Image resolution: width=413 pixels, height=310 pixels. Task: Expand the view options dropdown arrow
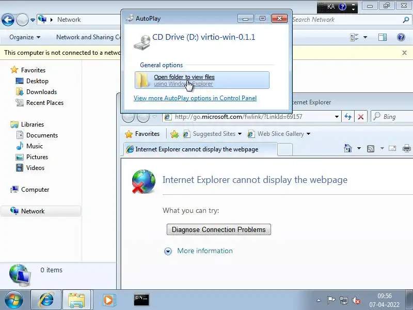pyautogui.click(x=365, y=37)
